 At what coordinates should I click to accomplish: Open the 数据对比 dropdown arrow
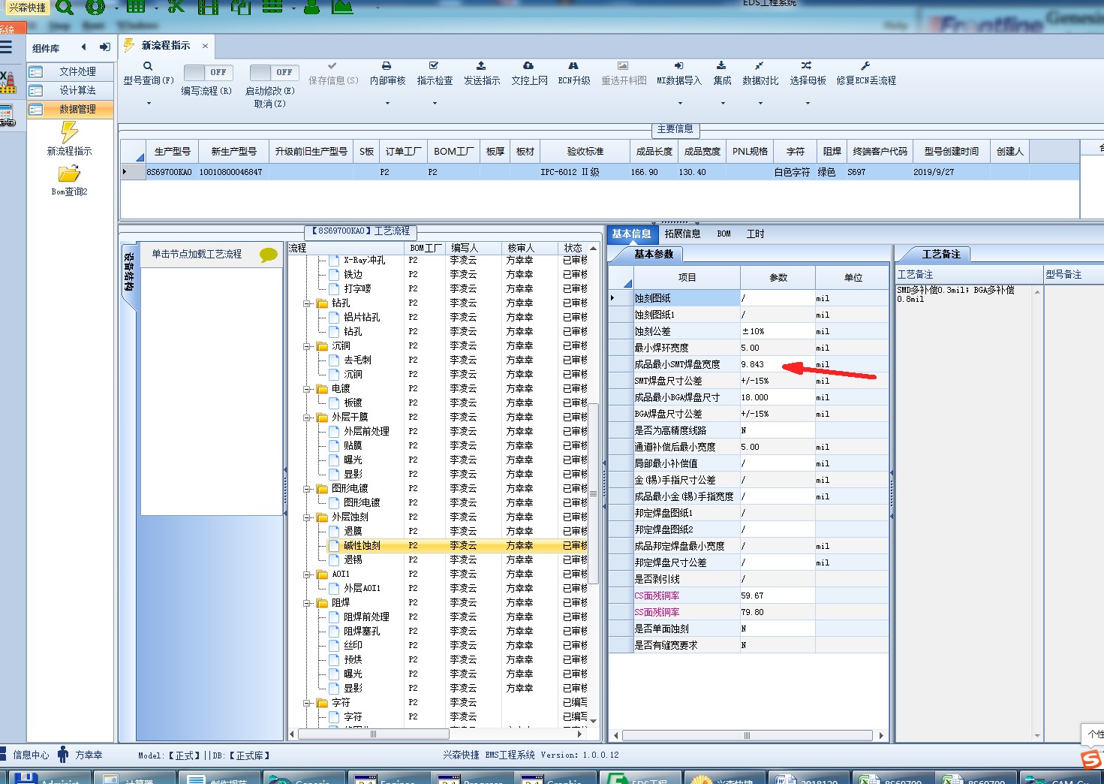click(760, 103)
